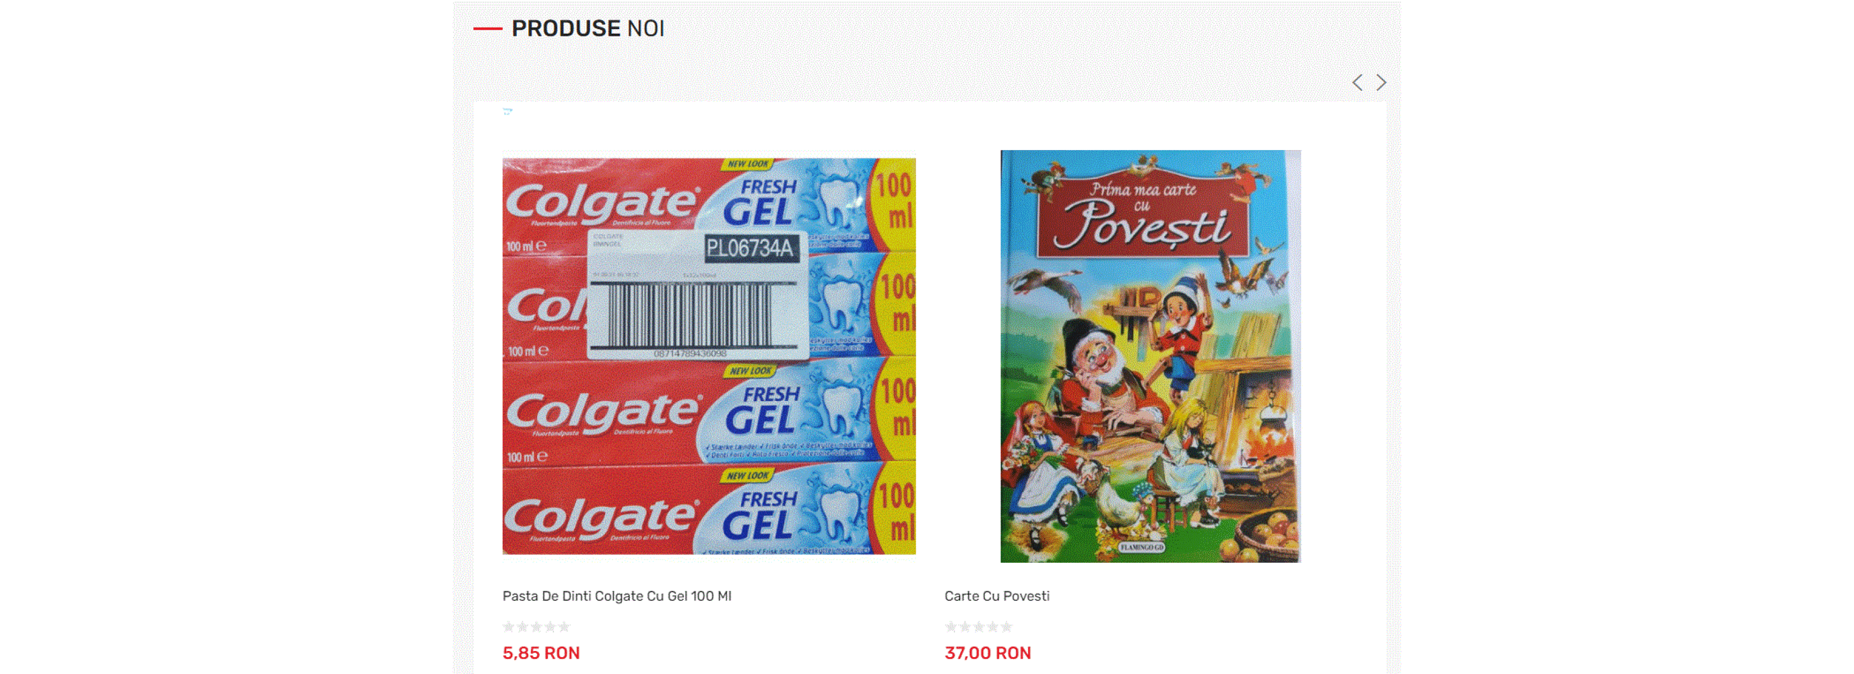The image size is (1854, 674).
Task: Rate Colgate toothpaste three stars
Action: click(536, 626)
